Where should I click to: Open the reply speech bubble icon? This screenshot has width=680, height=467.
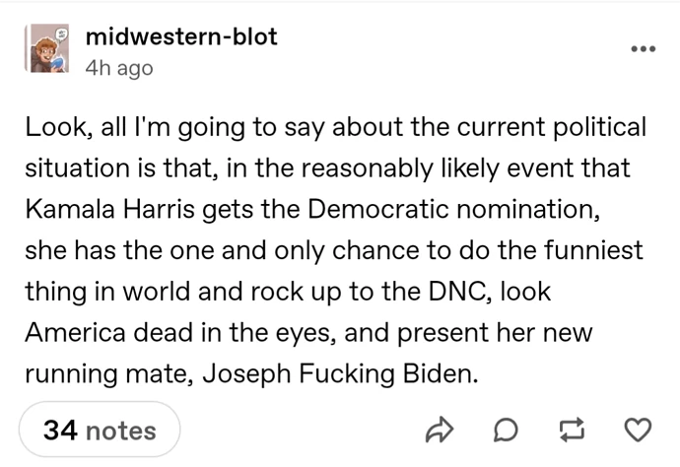(506, 430)
